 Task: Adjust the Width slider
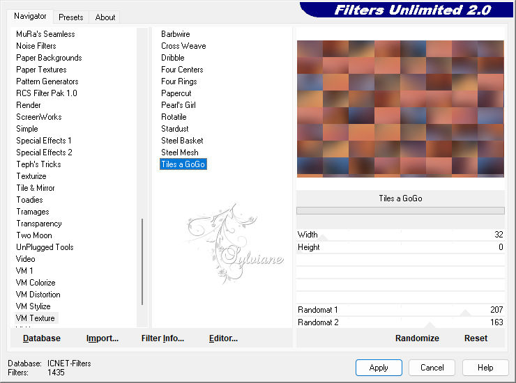point(400,235)
